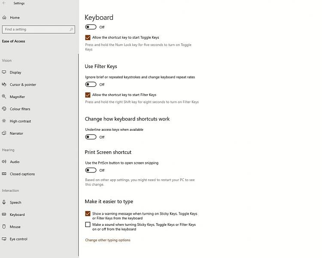Enable PrtScn screen snipping toggle
322x258 pixels.
(91, 170)
